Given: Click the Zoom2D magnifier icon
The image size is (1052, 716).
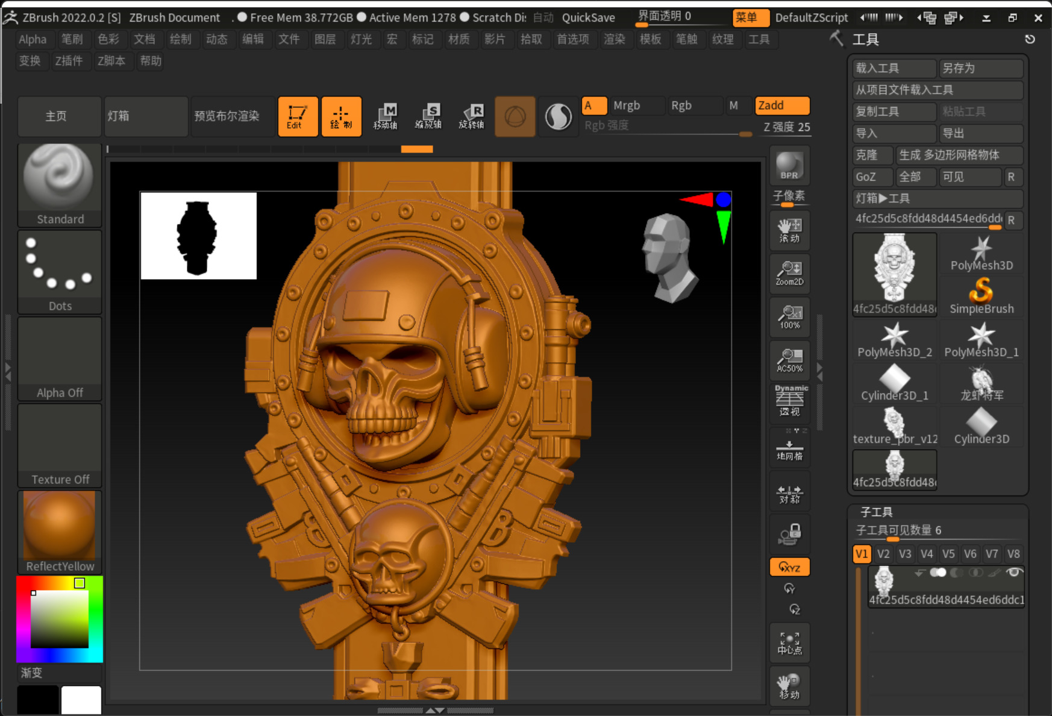Looking at the screenshot, I should tap(789, 274).
